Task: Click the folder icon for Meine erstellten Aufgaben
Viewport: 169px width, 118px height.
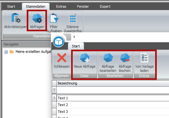Action: [12, 52]
